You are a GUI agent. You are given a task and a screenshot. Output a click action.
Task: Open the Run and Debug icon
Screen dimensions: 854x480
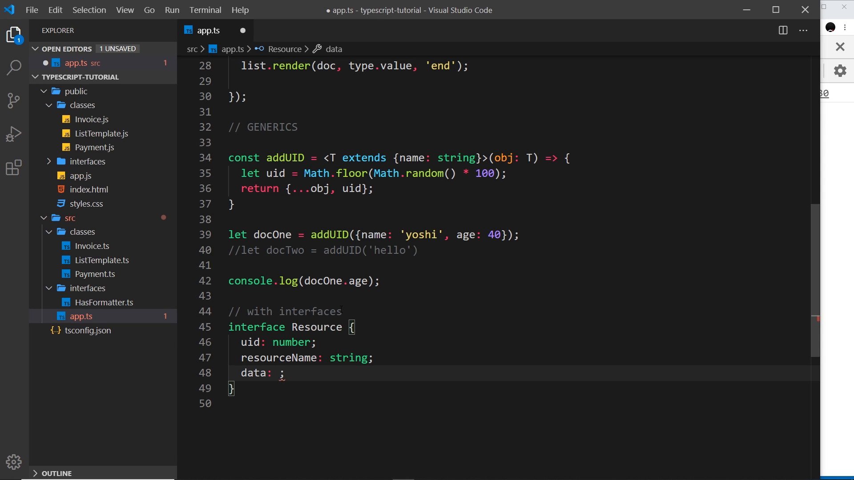pyautogui.click(x=14, y=134)
